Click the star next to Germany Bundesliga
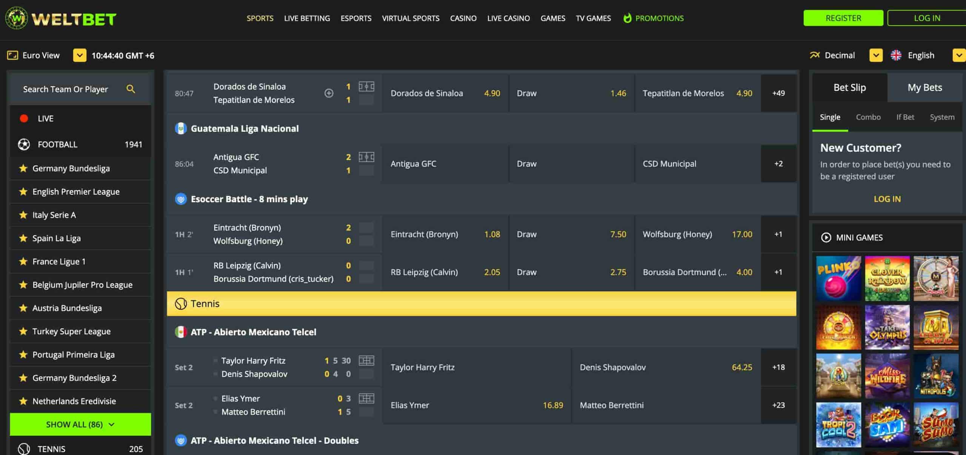The width and height of the screenshot is (966, 455). (x=23, y=168)
